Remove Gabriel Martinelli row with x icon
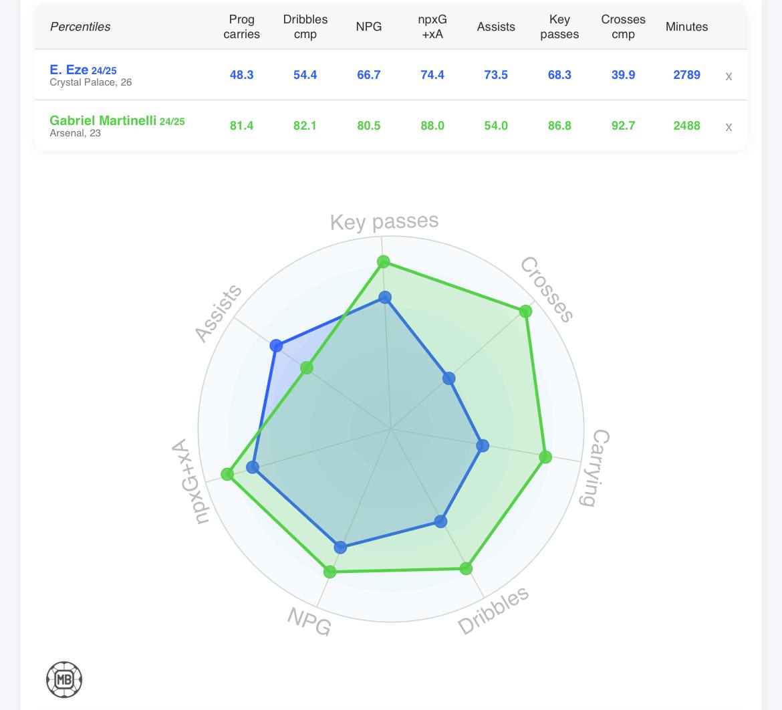Viewport: 782px width, 710px height. point(729,127)
